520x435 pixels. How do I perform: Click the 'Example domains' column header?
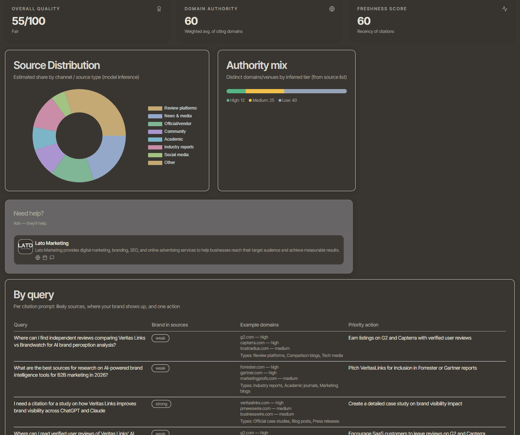[259, 325]
